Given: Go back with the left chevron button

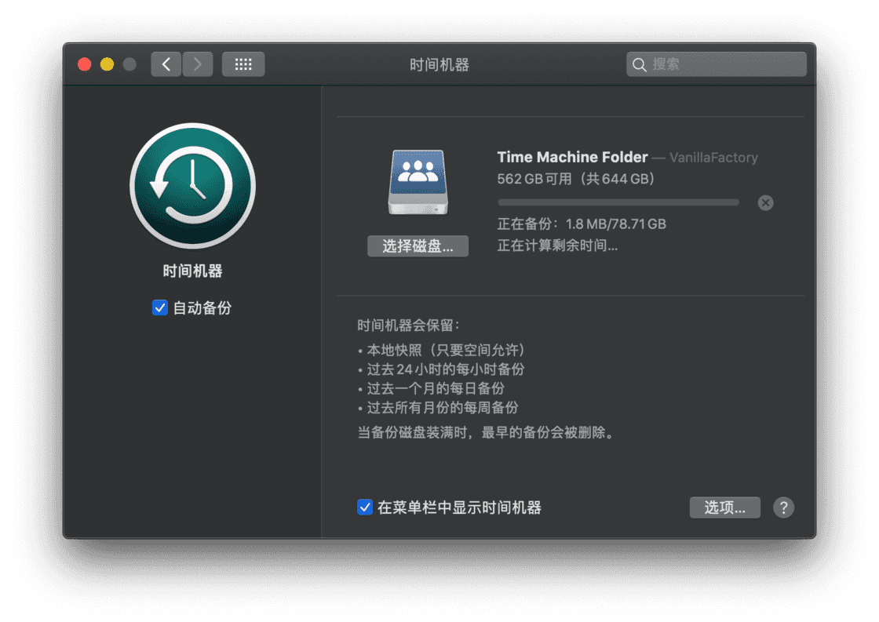Looking at the screenshot, I should (x=166, y=64).
